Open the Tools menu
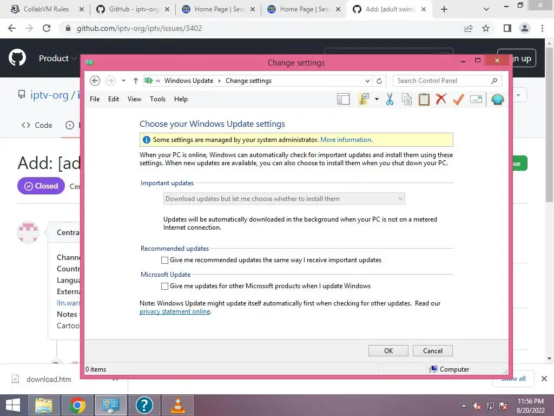554x416 pixels. point(157,99)
